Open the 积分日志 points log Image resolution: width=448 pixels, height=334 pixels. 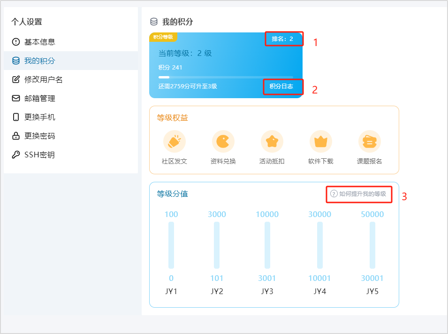(x=281, y=86)
